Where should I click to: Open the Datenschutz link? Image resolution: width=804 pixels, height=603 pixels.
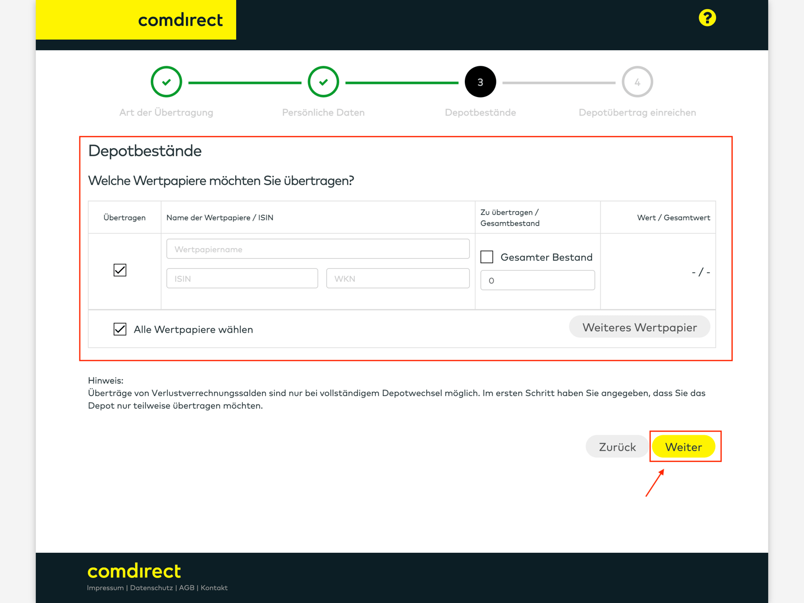coord(151,587)
